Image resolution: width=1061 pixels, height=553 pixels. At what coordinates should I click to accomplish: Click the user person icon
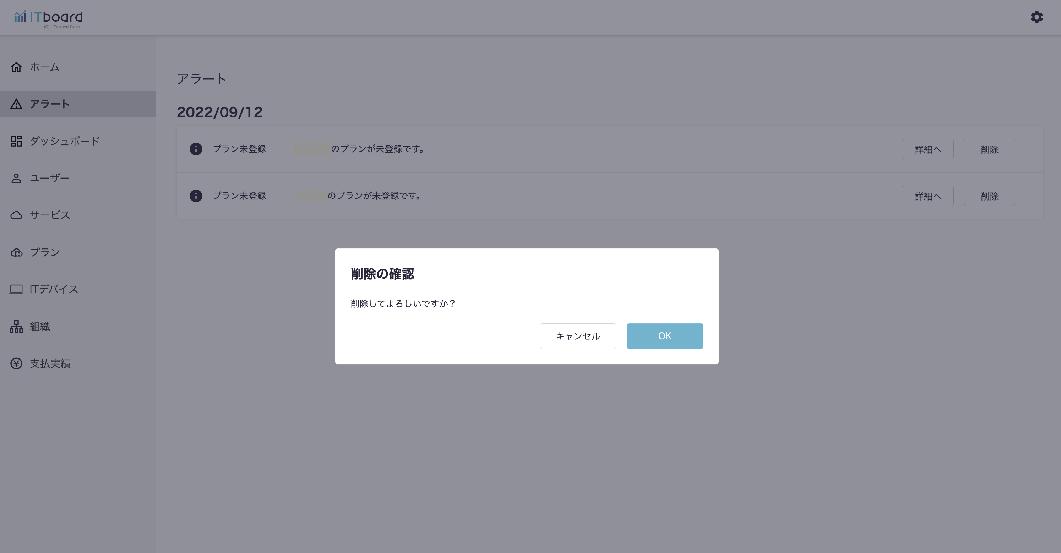(16, 178)
